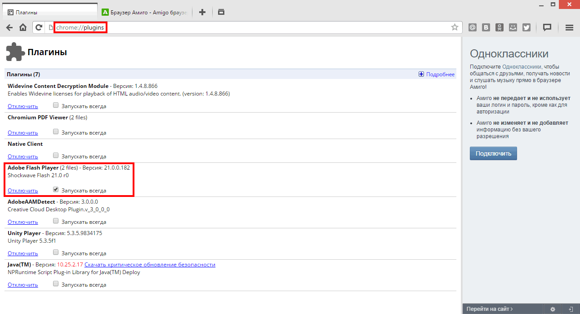The width and height of the screenshot is (580, 314).
Task: Click the Одноклассники sidebar heading
Action: (x=509, y=54)
